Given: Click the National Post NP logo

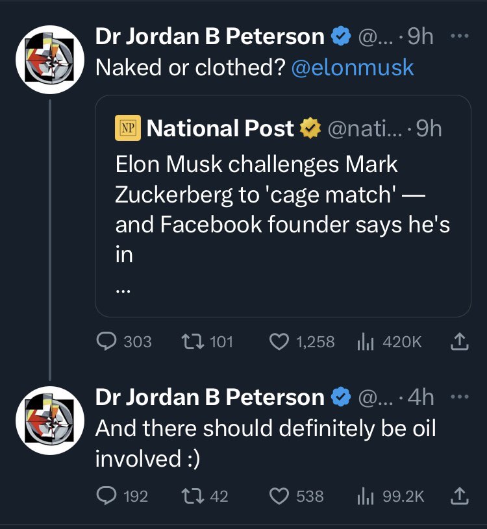Looking at the screenshot, I should coord(128,128).
